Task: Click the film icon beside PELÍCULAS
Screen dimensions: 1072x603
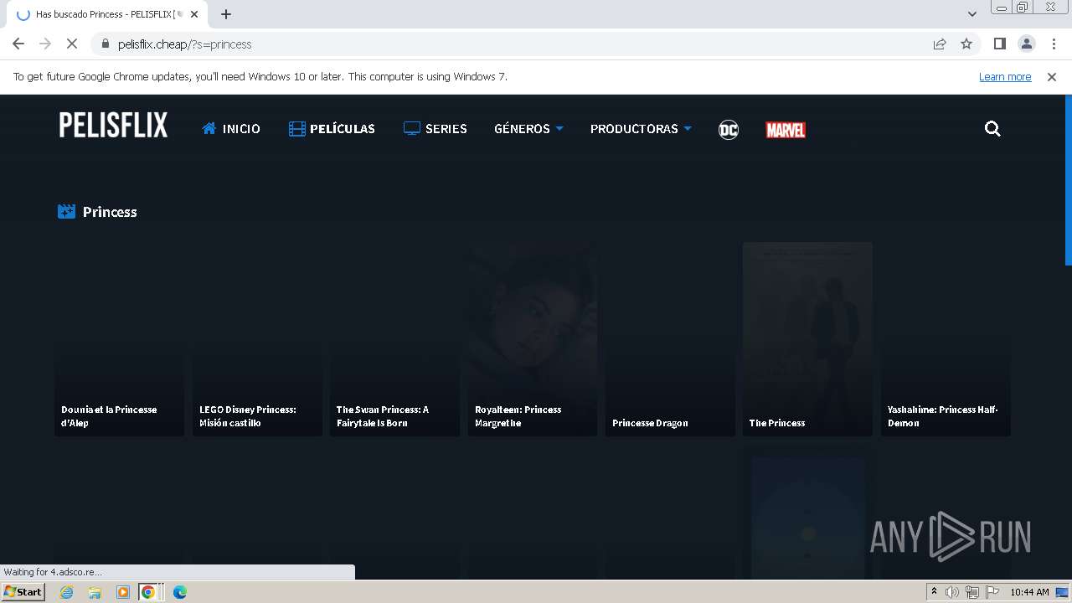Action: 297,128
